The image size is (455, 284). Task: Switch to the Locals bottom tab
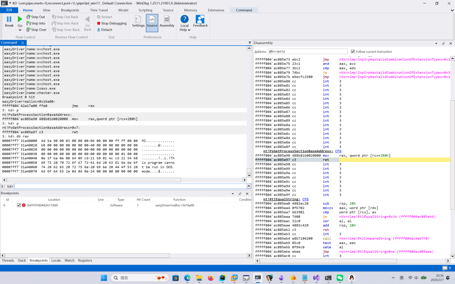click(x=56, y=260)
